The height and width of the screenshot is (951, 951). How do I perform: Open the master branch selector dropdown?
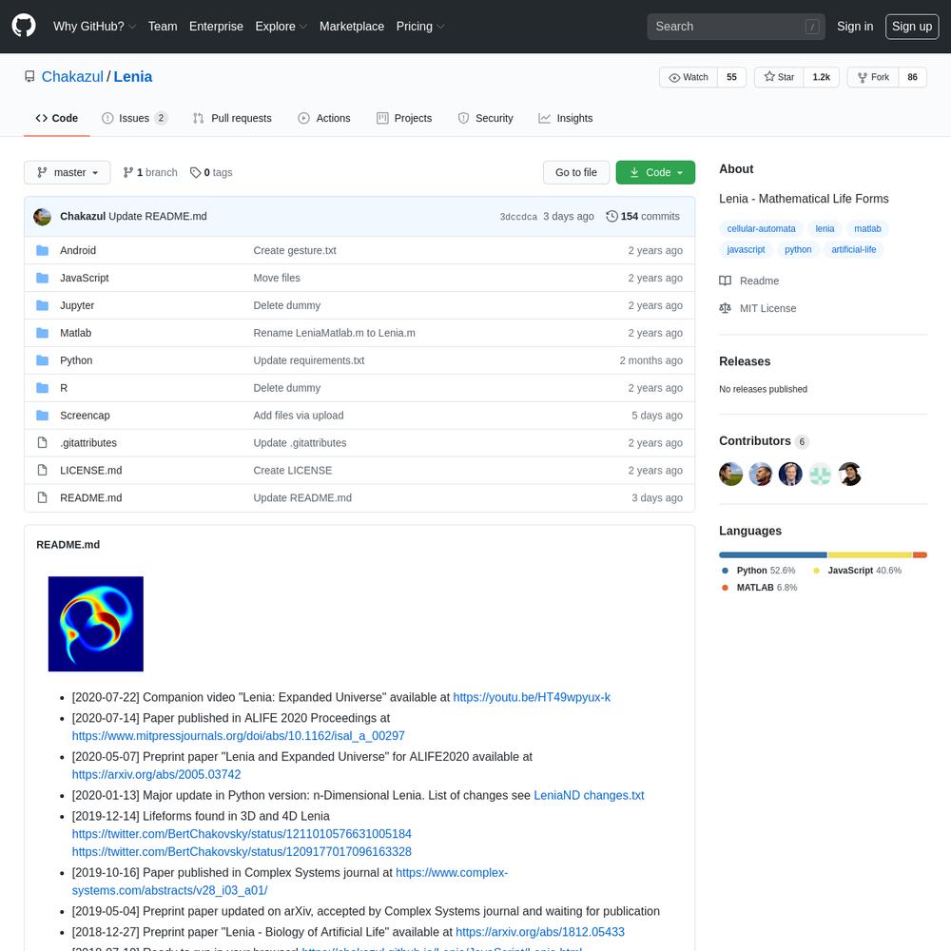coord(68,172)
